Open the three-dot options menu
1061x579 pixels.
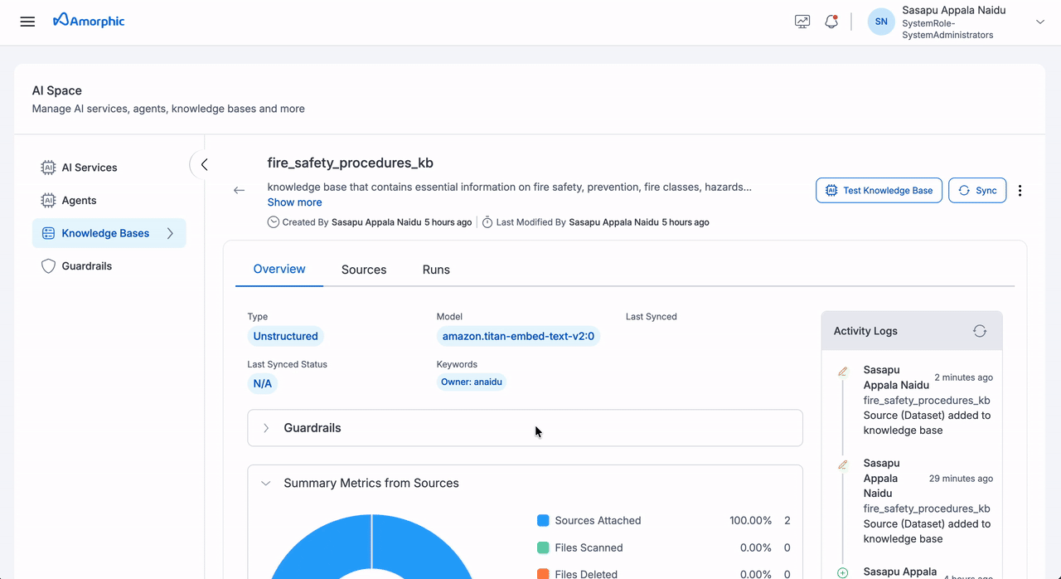[x=1020, y=190]
